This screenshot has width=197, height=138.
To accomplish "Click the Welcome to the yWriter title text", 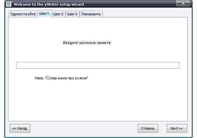I will [x=49, y=4].
